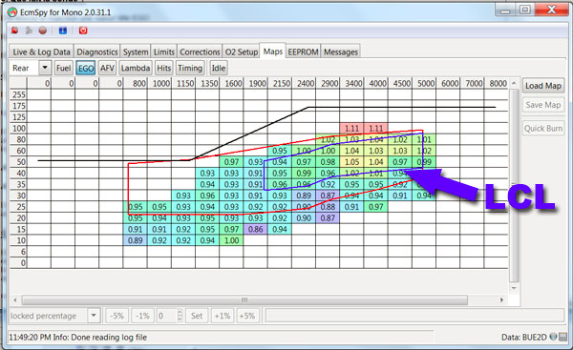The image size is (573, 350).
Task: Toggle the Hits map view button
Action: [163, 69]
